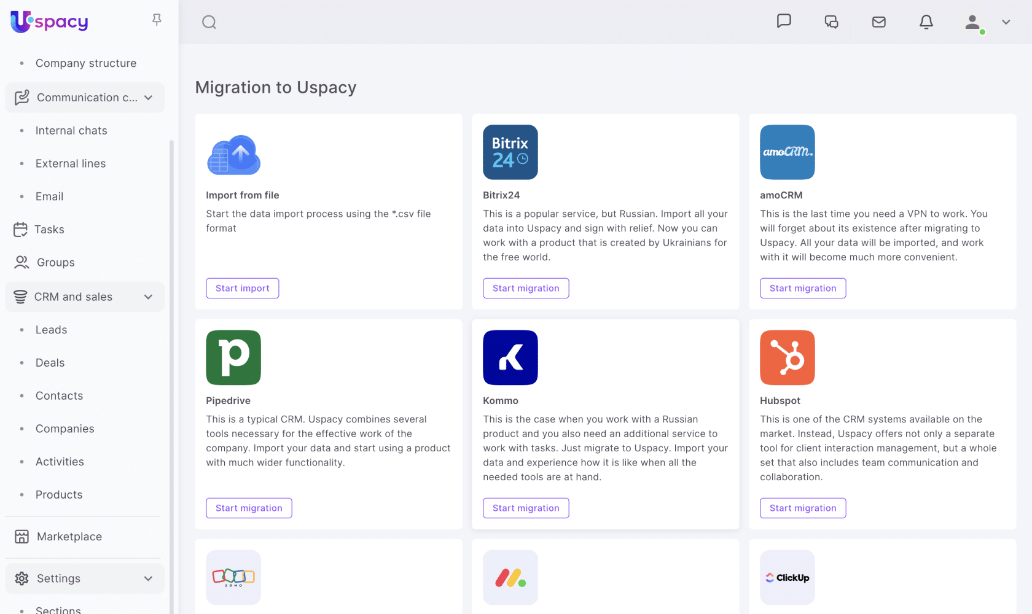Go to External lines

[x=71, y=164]
